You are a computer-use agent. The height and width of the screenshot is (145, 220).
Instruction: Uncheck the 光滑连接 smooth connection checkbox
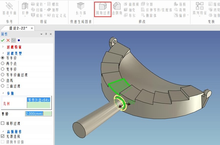pos(2,136)
